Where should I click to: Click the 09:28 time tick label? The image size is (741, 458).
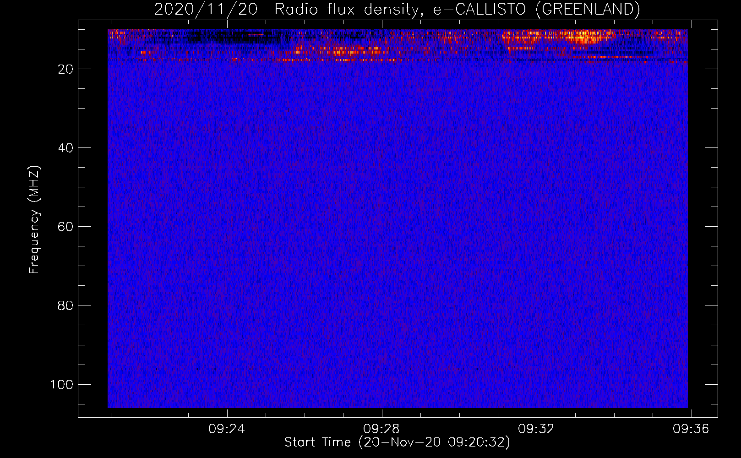[x=381, y=429]
